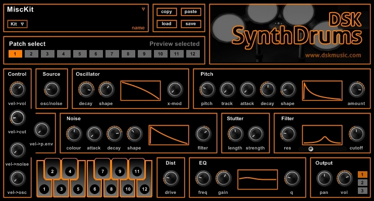Open the kit preset dropdown arrow
Screen dimensions: 374x201
143,9
